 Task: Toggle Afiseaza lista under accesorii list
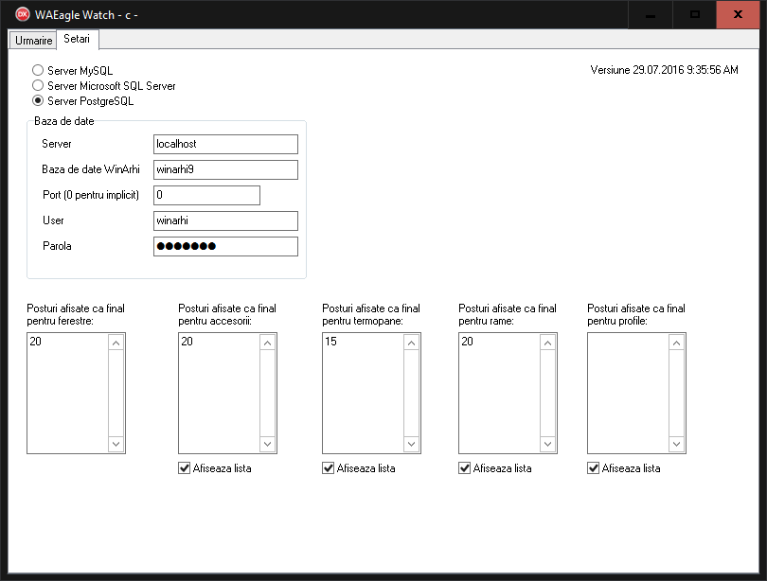tap(185, 468)
